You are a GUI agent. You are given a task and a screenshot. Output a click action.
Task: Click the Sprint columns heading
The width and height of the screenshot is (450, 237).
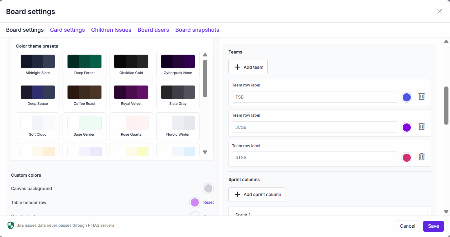(x=244, y=179)
